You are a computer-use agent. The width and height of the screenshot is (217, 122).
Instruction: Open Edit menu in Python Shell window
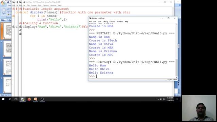click(95, 22)
